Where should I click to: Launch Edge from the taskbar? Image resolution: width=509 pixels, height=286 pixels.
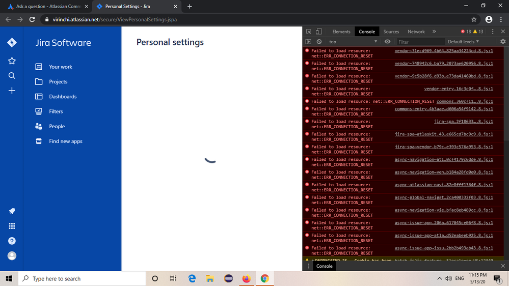point(192,278)
